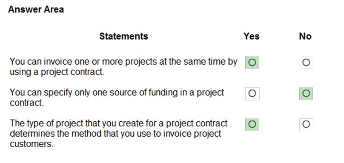
Task: Select No for invoicing multiple projects statement
Action: pos(306,63)
